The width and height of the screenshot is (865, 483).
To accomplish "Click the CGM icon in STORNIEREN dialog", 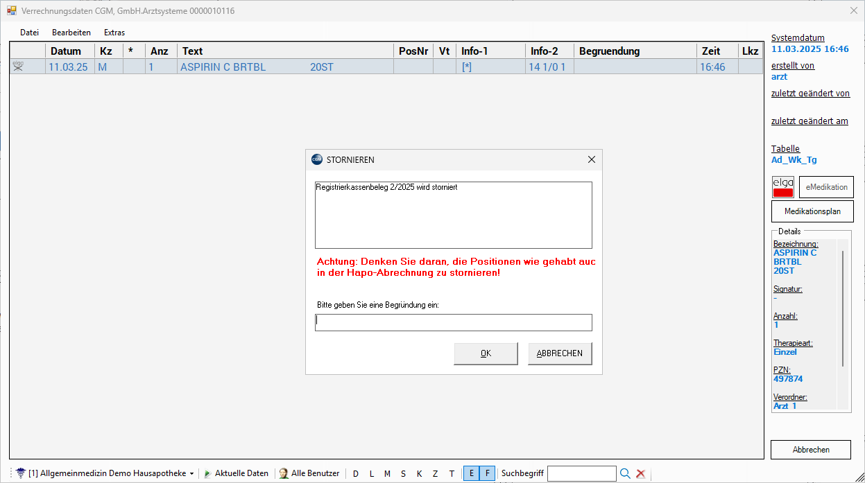I will (317, 159).
